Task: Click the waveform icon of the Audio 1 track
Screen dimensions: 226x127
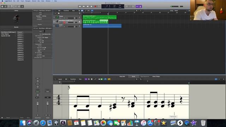Action: click(57, 26)
